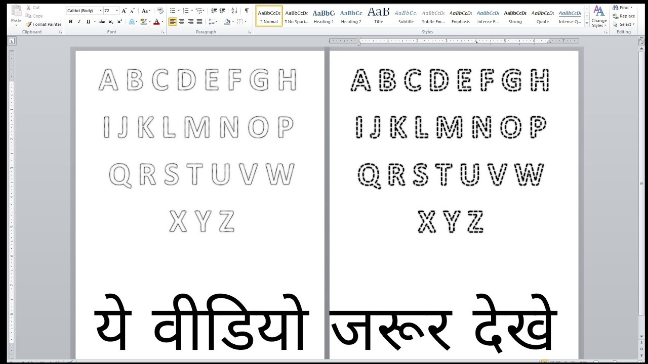
Task: Open the Styles pane launcher
Action: [606, 32]
